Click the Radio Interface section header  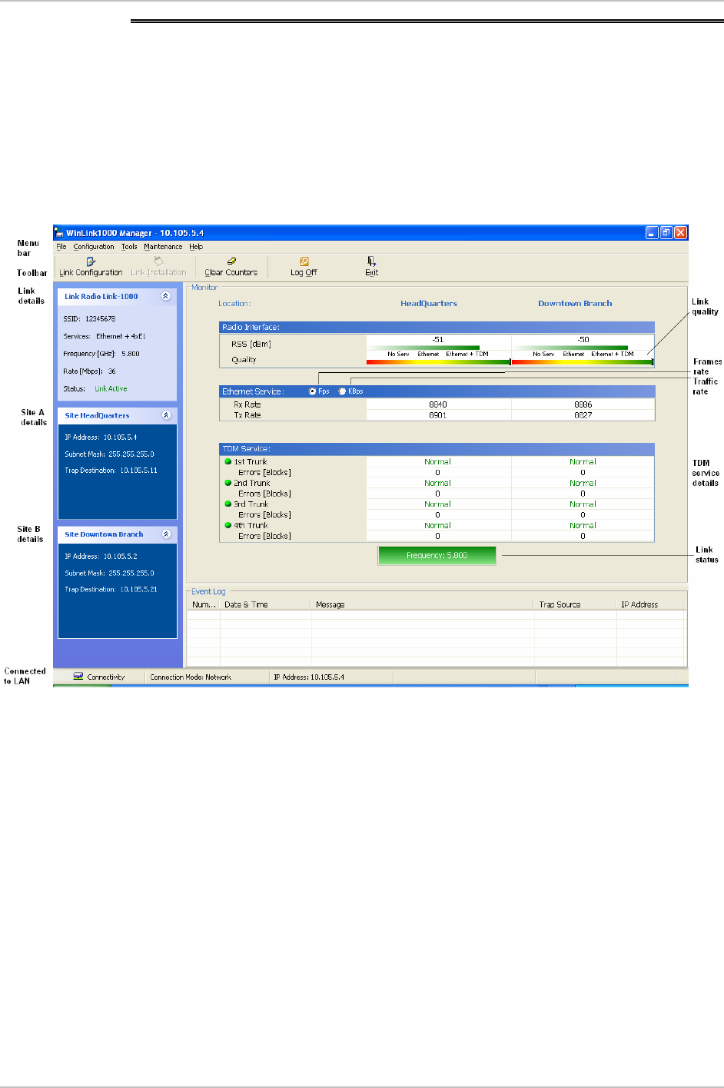(x=437, y=327)
